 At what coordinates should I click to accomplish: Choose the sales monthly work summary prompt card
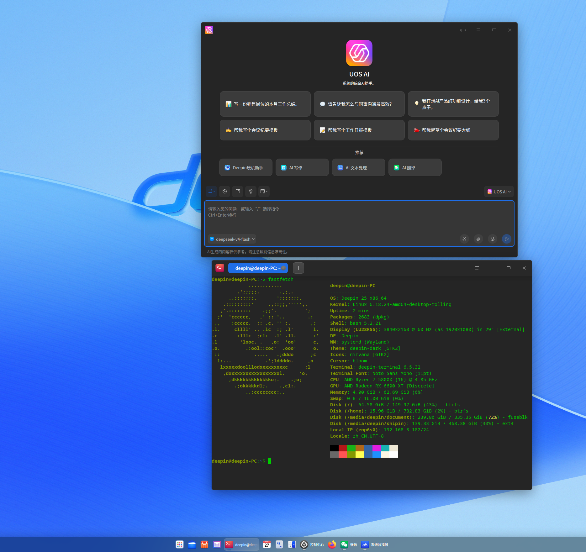(265, 104)
